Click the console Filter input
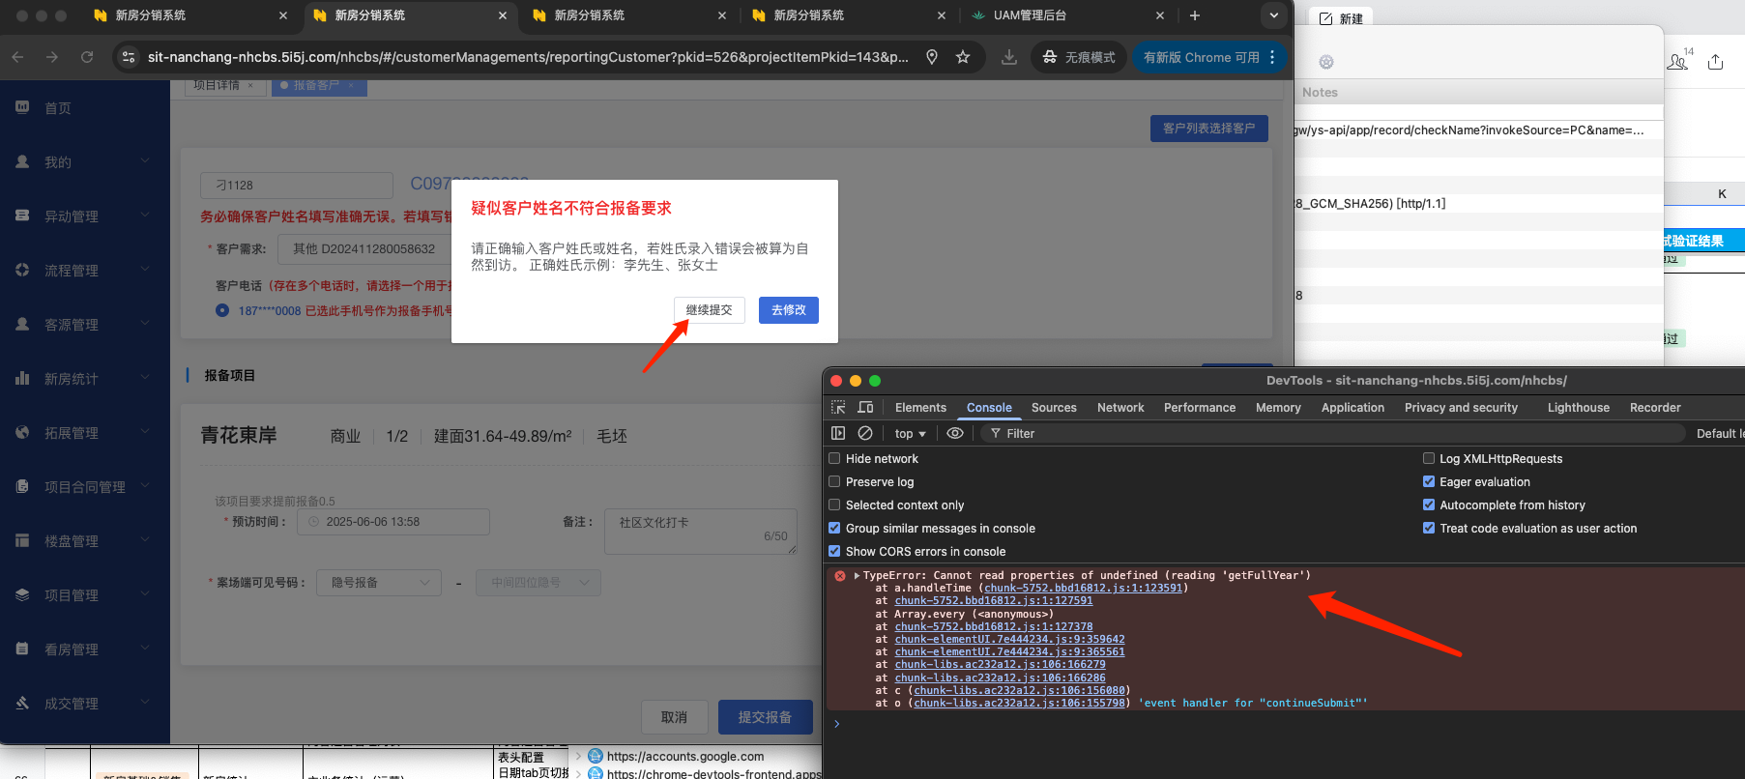The height and width of the screenshot is (779, 1745). (1334, 433)
